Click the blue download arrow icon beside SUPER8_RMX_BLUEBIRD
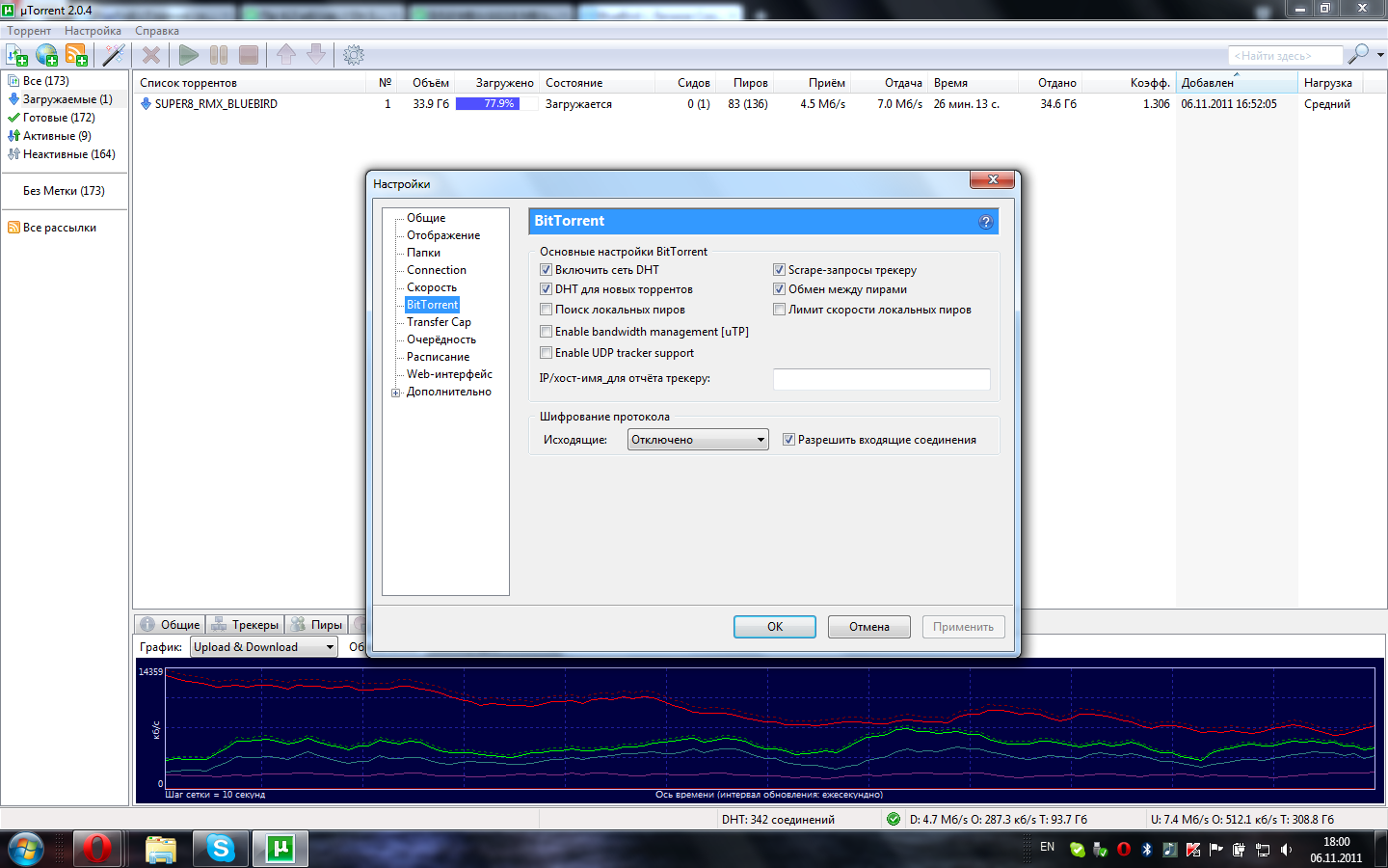This screenshot has height=868, width=1388. pos(146,103)
